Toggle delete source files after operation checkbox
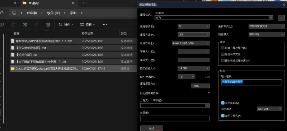 [x=223, y=60]
